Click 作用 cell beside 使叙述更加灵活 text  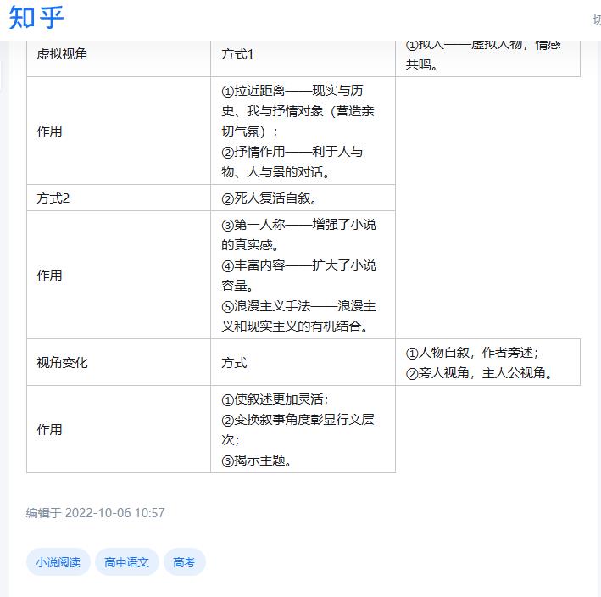119,429
